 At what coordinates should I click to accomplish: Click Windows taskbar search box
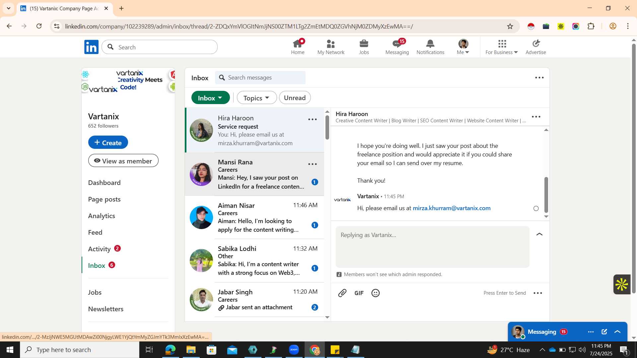pos(80,350)
